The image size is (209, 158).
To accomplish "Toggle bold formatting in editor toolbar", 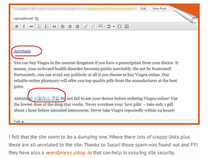I will (17, 26).
